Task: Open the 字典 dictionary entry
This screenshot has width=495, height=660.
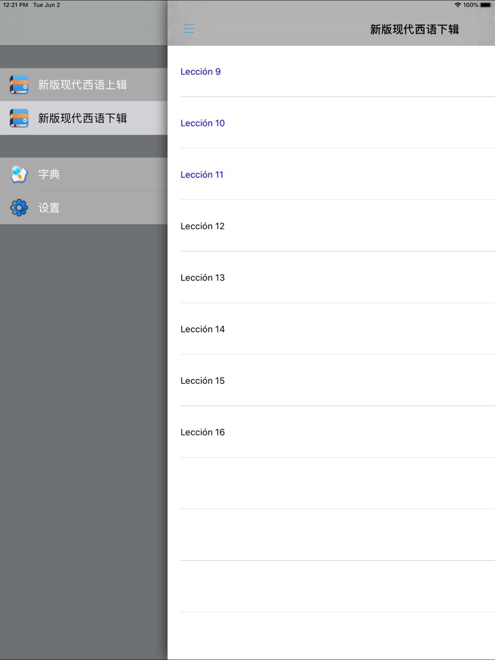Action: (84, 174)
